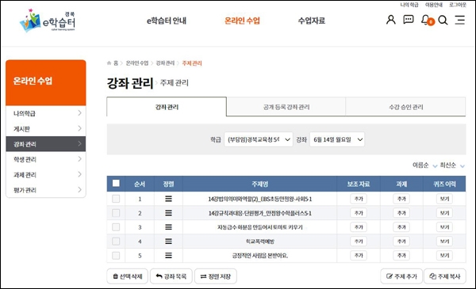The image size is (476, 289).
Task: Open the chat message icon
Action: (x=409, y=20)
